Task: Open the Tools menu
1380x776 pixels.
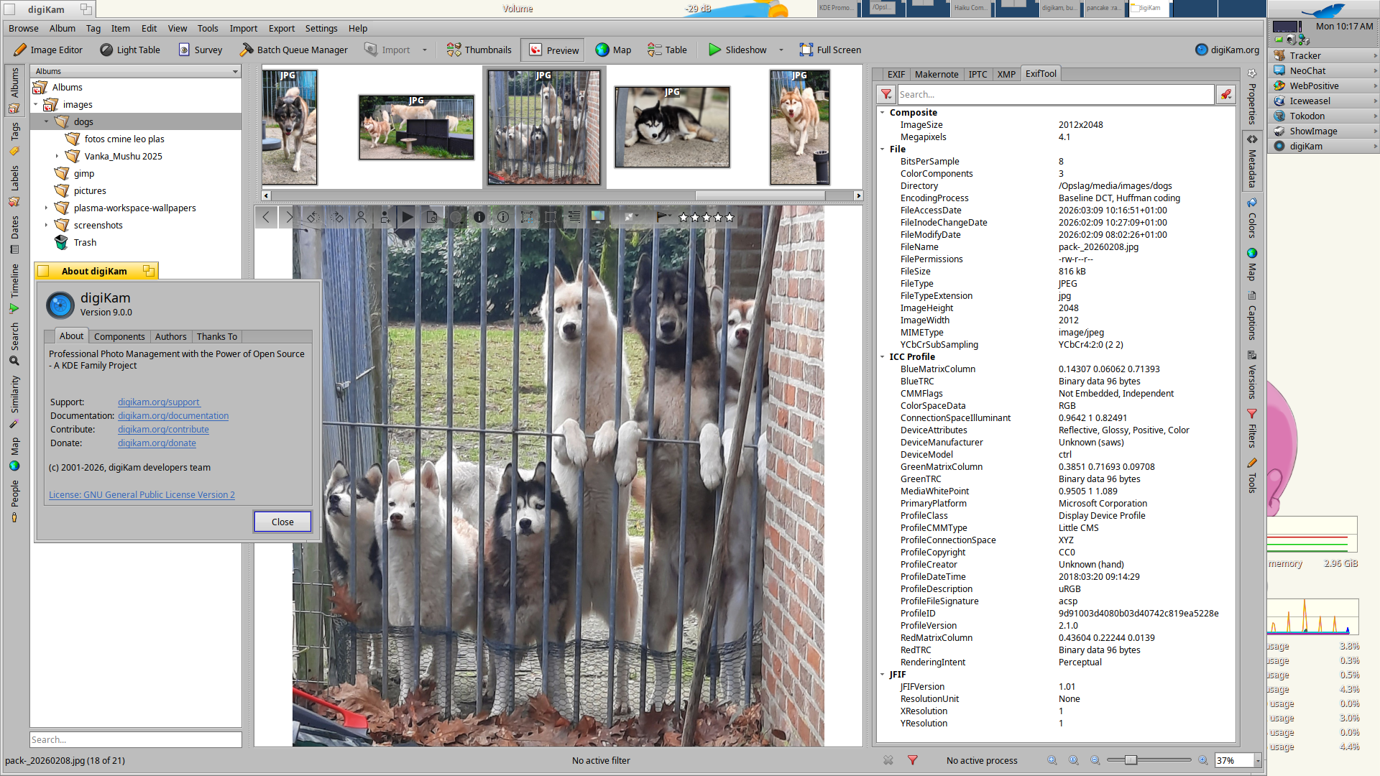Action: [x=207, y=28]
